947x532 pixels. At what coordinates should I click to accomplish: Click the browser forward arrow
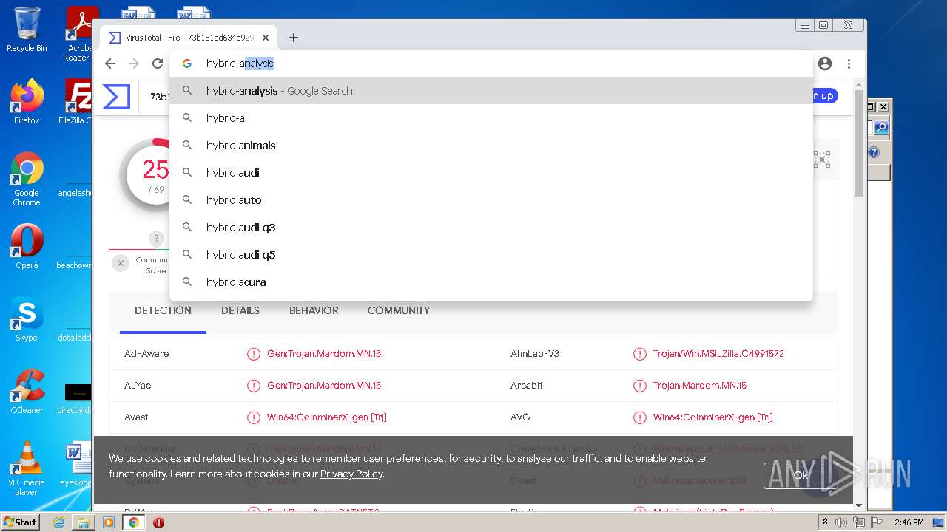click(134, 64)
